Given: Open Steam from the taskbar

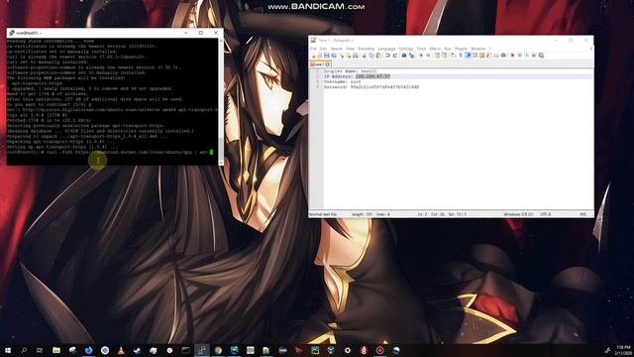Looking at the screenshot, I should point(137,350).
